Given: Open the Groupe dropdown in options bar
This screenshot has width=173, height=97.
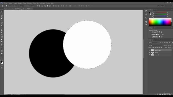Looking at the screenshot, I should pyautogui.click(x=21, y=6).
